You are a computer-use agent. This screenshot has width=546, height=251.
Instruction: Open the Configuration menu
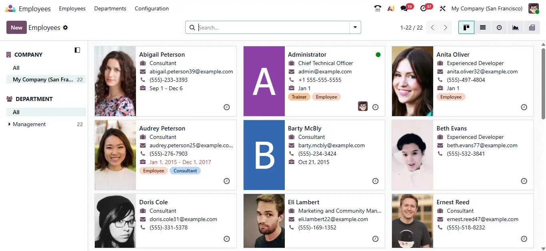(152, 8)
